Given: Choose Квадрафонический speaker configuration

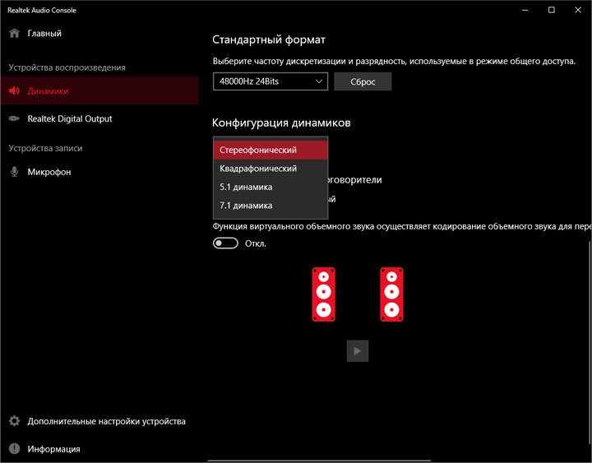Looking at the screenshot, I should tap(271, 169).
